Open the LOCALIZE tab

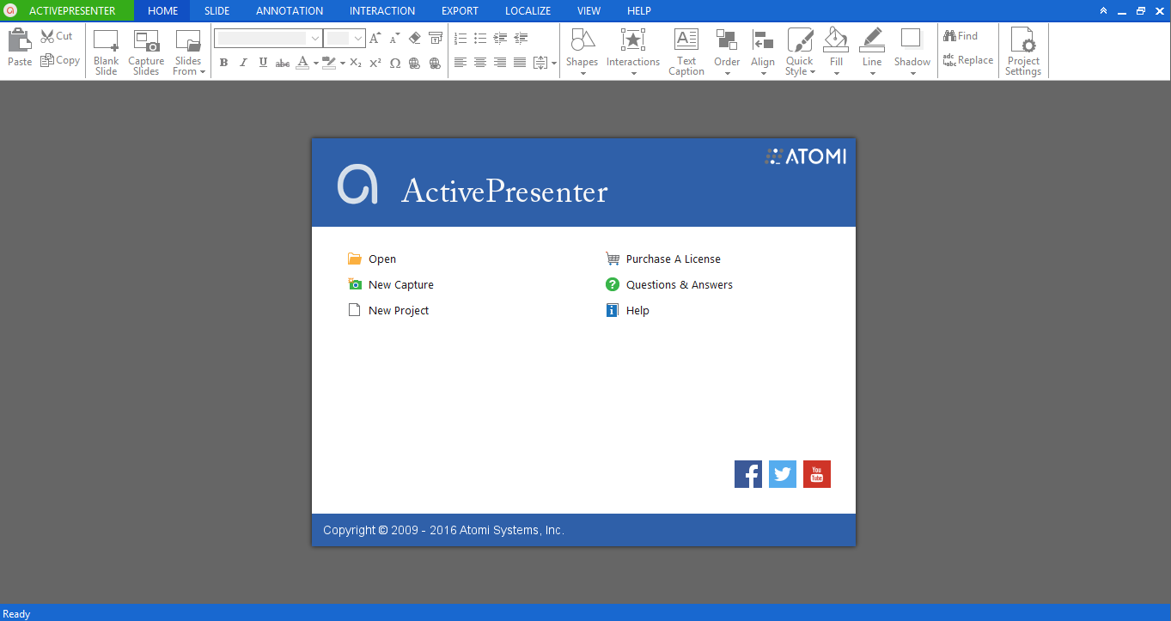tap(528, 11)
